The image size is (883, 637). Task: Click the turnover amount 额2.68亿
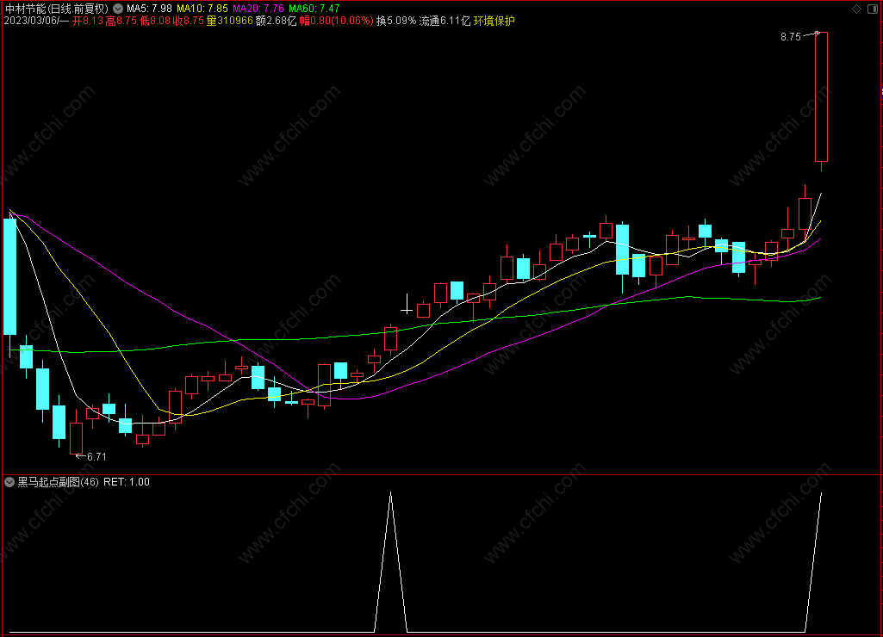pyautogui.click(x=276, y=21)
